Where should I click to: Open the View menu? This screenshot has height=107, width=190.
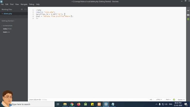coord(17,4)
